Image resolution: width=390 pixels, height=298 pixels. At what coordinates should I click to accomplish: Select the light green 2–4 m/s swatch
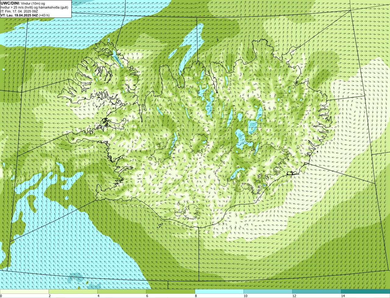pos(73,291)
